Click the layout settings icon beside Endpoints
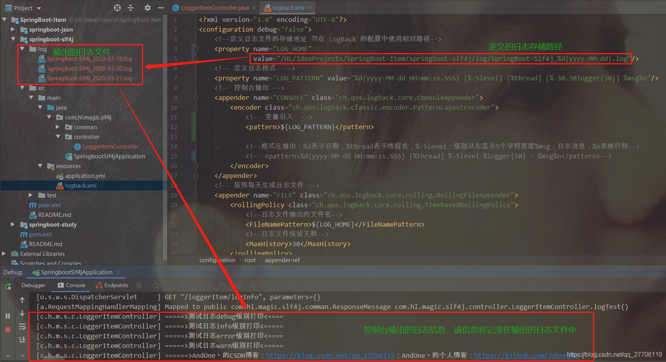 click(138, 286)
